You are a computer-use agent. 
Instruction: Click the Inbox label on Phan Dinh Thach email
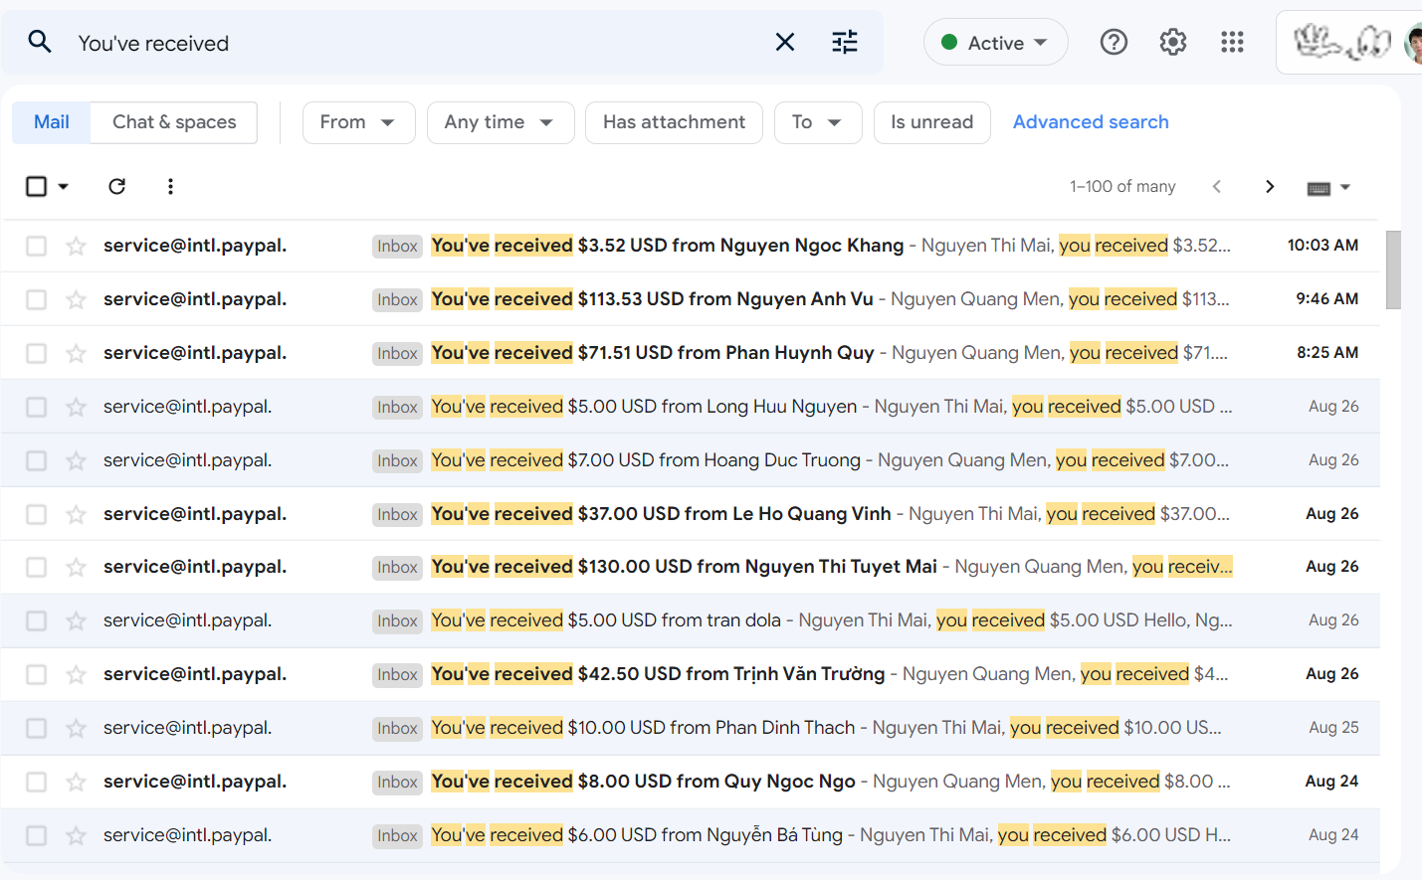point(397,728)
